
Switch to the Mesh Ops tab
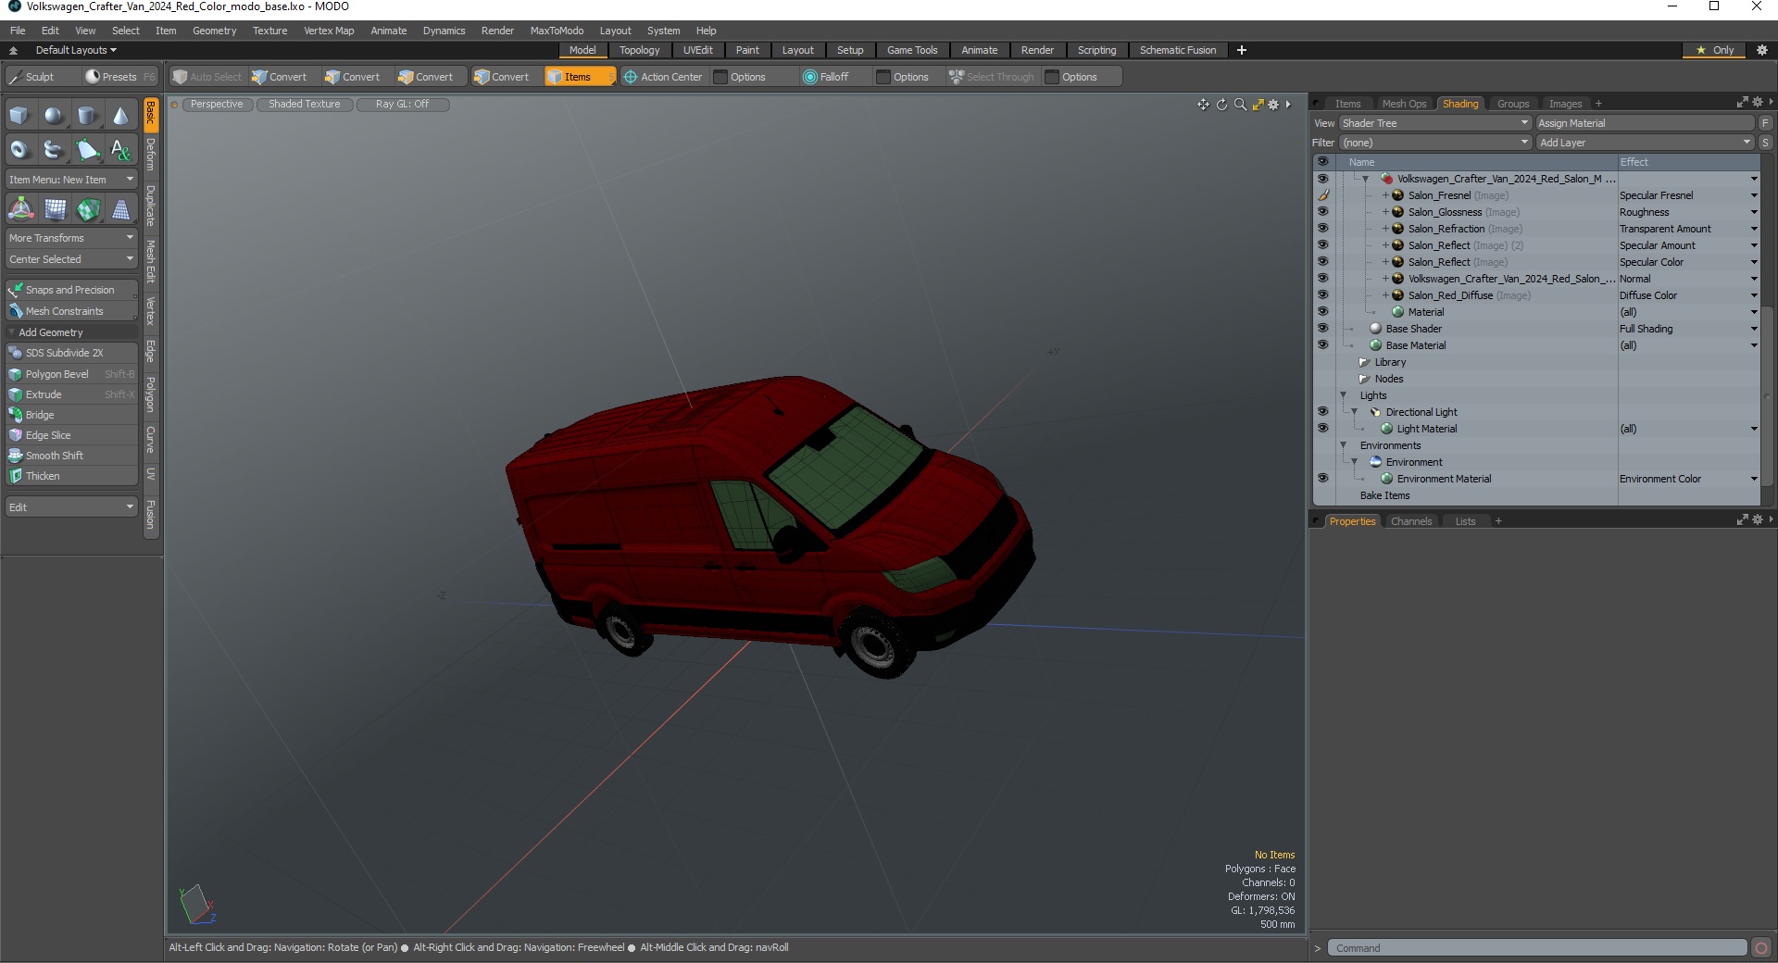pyautogui.click(x=1404, y=104)
